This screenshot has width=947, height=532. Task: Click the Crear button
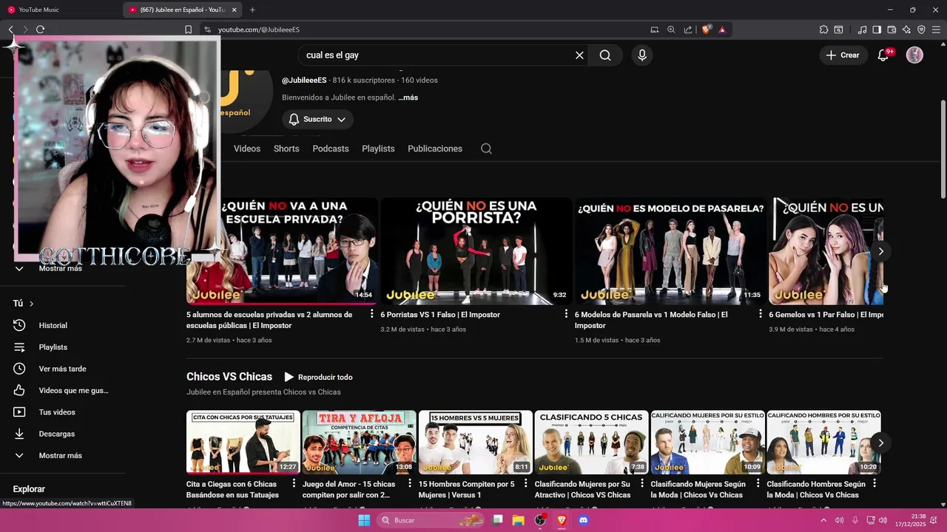click(x=843, y=55)
